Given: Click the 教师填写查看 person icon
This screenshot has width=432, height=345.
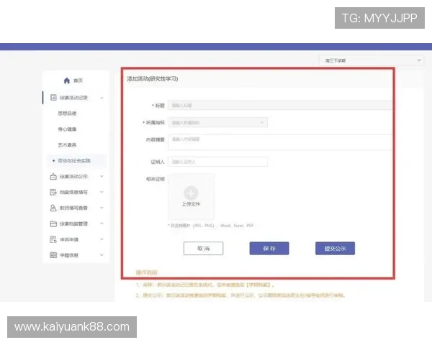Looking at the screenshot, I should coord(53,208).
